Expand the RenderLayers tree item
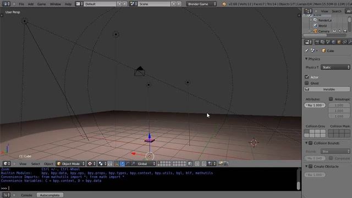 click(x=311, y=20)
